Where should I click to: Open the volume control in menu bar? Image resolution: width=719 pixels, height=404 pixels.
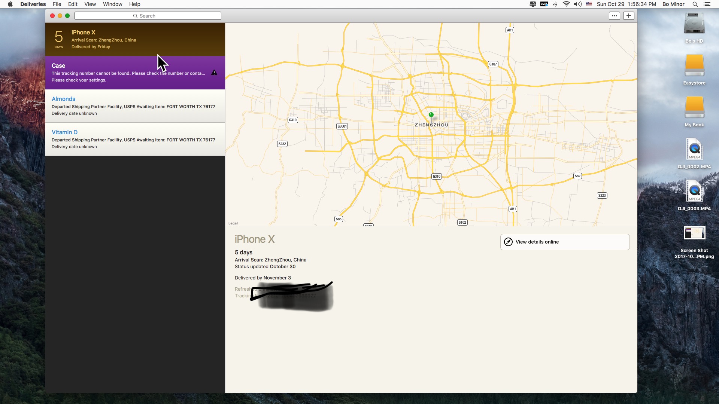(578, 4)
